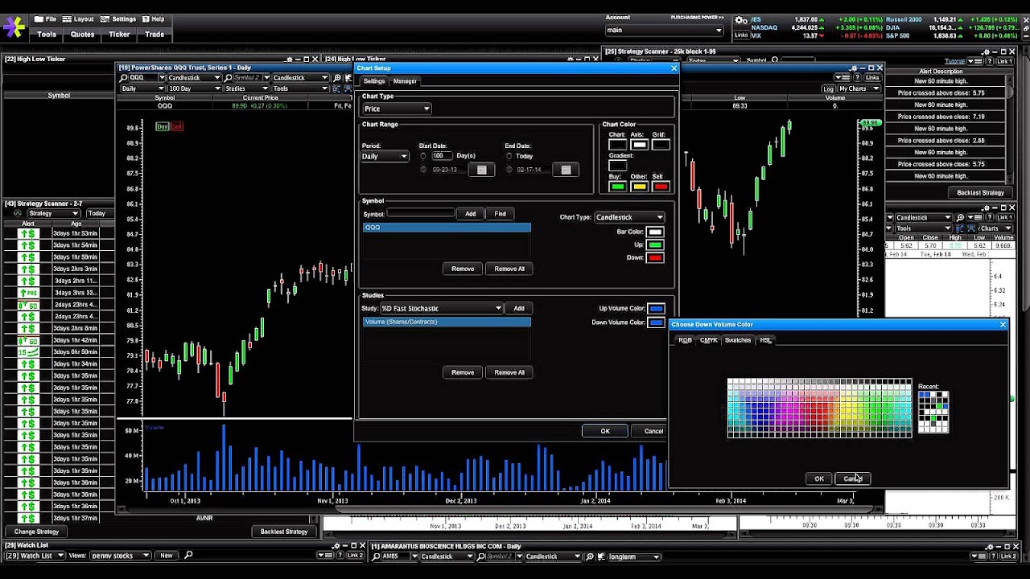The image size is (1030, 579).
Task: Click the search magnifier in Watch List panel
Action: (187, 555)
